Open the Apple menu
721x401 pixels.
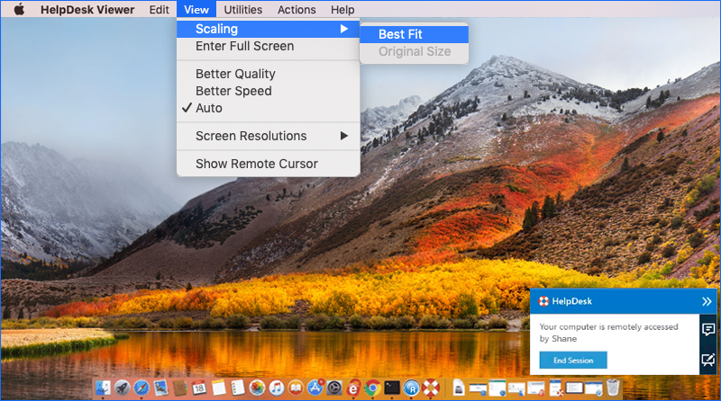tap(18, 10)
